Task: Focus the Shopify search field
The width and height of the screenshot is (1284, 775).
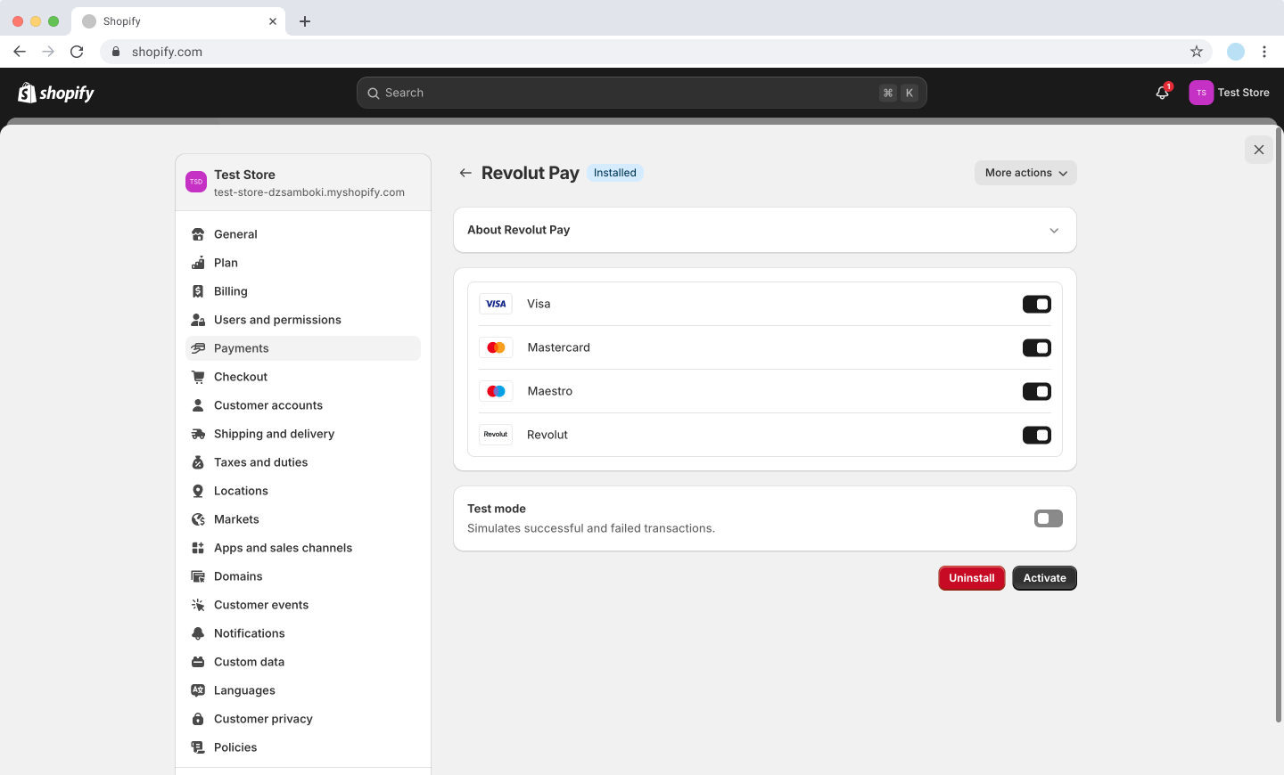Action: [x=642, y=93]
